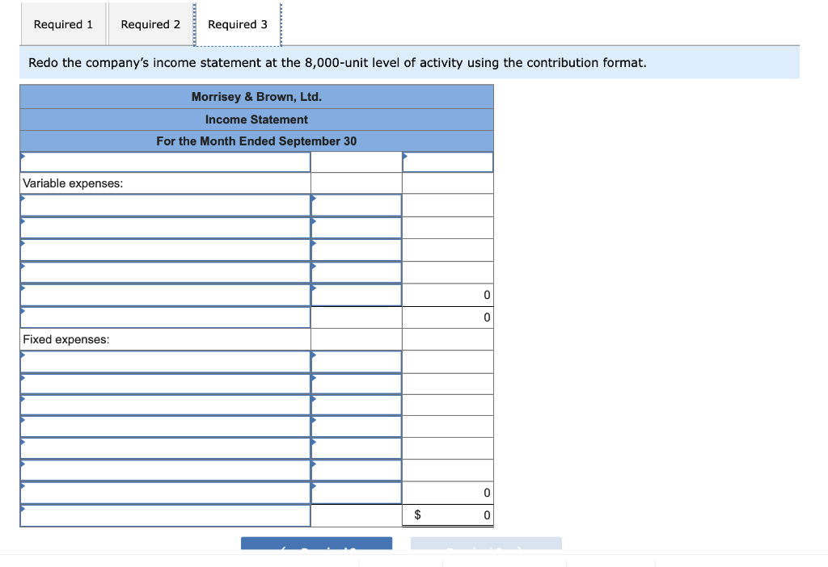
Task: Switch to the Required 1 tab
Action: click(63, 24)
